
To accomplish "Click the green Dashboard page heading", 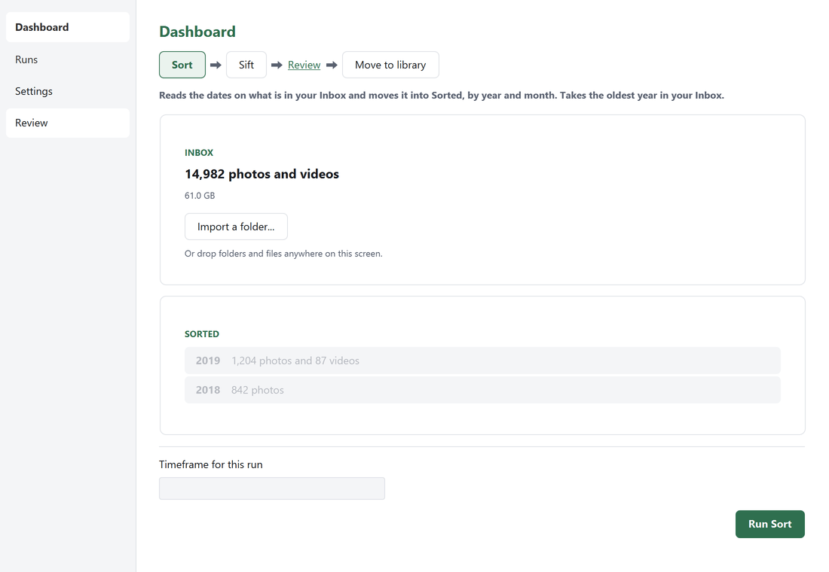I will [197, 32].
